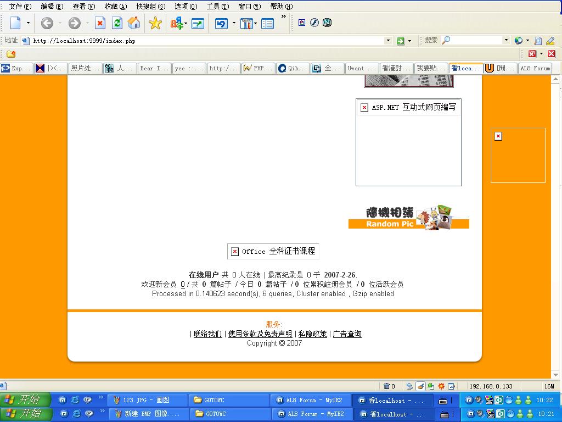Expand the new page dropdown arrow
This screenshot has width=562, height=422.
pos(28,23)
